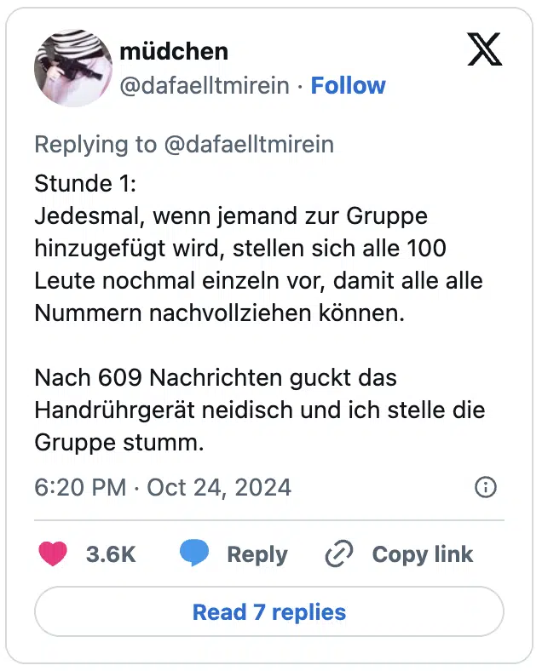542x671 pixels.
Task: Click the X logo icon
Action: [485, 51]
